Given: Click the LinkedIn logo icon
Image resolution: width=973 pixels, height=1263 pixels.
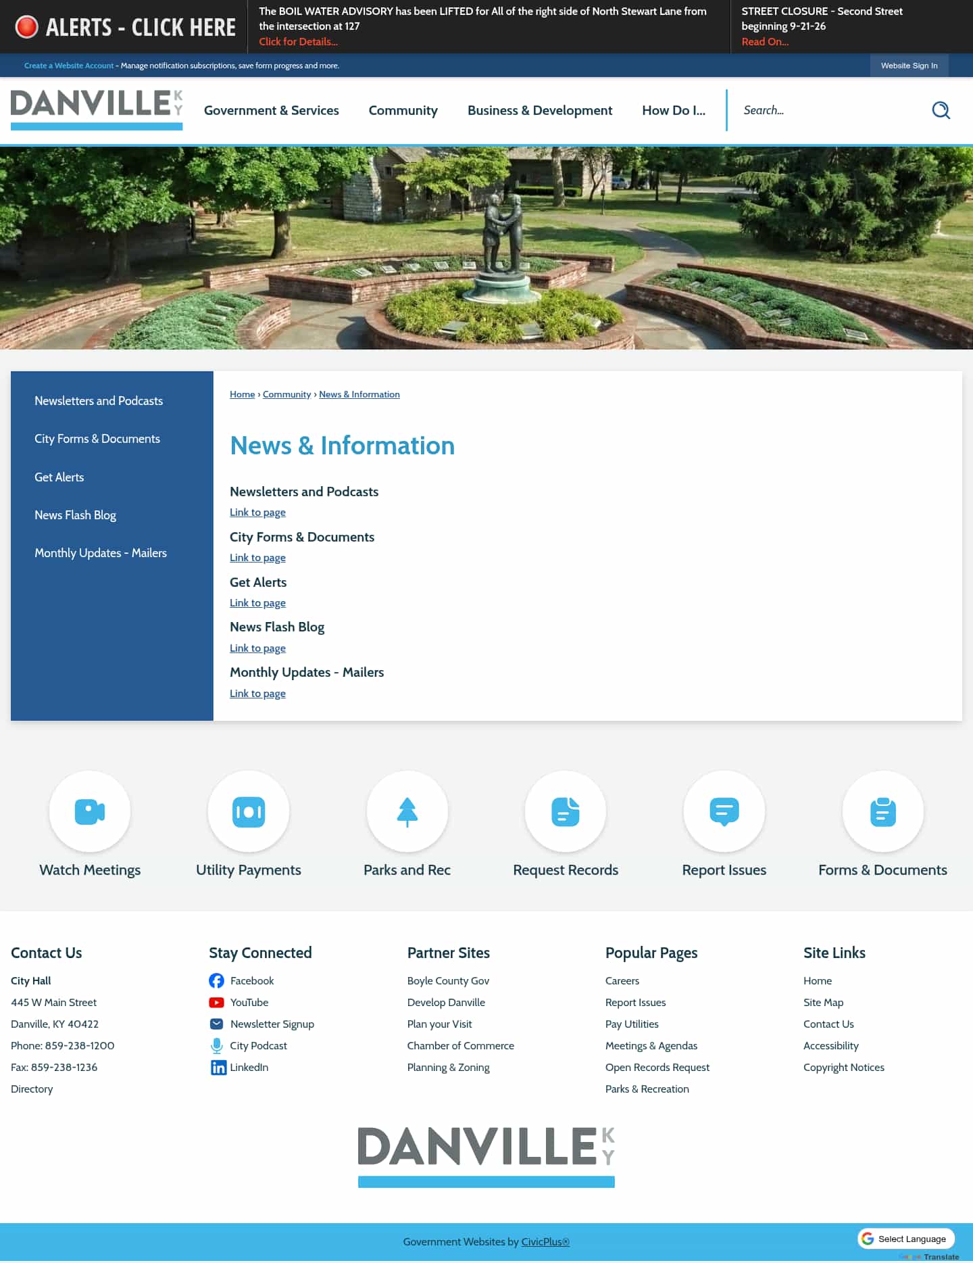Looking at the screenshot, I should [218, 1068].
